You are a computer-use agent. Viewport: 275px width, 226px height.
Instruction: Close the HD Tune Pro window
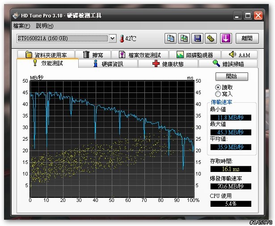pos(258,16)
